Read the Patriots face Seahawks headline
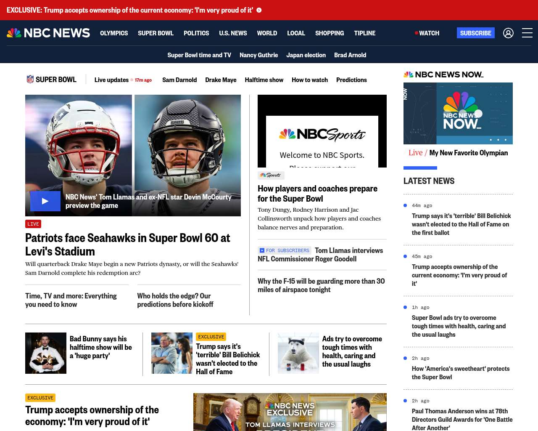538x431 pixels. point(127,245)
